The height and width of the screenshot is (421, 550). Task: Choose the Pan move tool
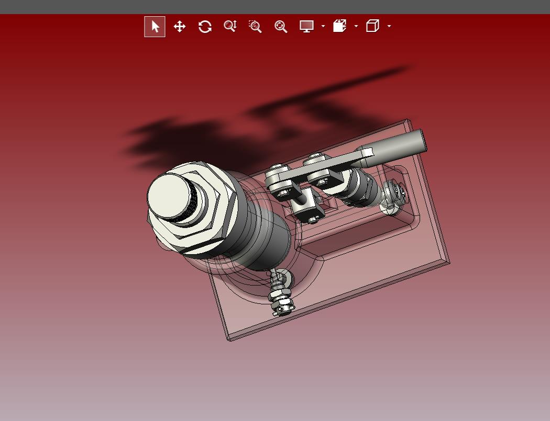point(180,26)
